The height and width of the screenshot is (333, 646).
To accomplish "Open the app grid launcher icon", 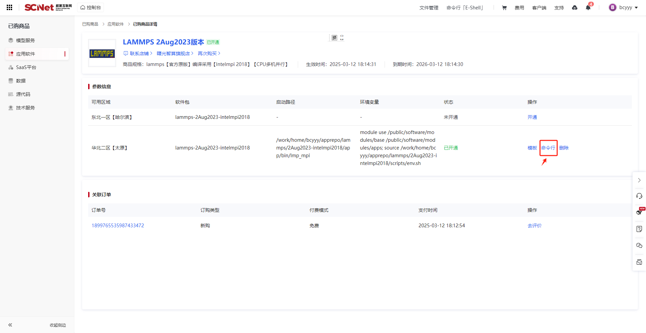I will point(9,7).
